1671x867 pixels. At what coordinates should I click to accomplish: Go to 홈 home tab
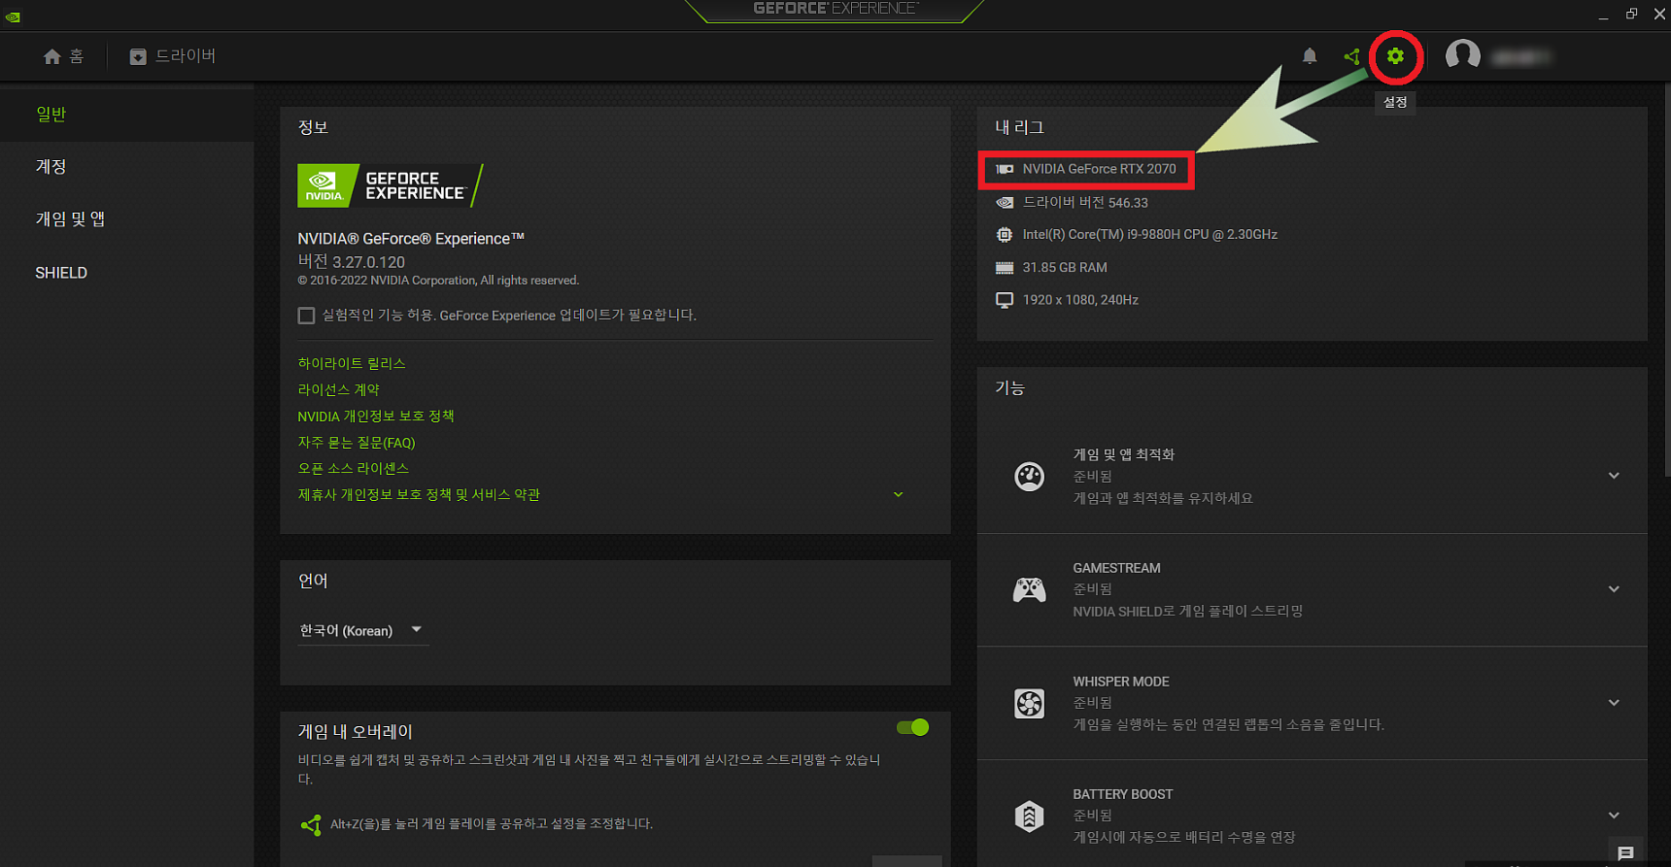pyautogui.click(x=63, y=56)
